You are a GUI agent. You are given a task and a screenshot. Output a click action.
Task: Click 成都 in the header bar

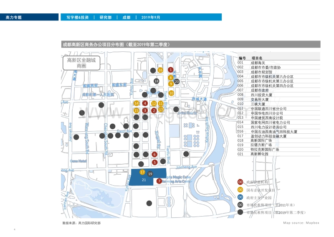(x=127, y=17)
